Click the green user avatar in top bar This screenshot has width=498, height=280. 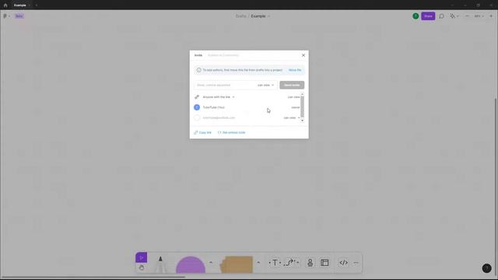(x=416, y=16)
